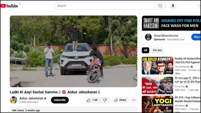This screenshot has width=201, height=113.
Task: Activate voice search microphone icon
Action: 173,6
